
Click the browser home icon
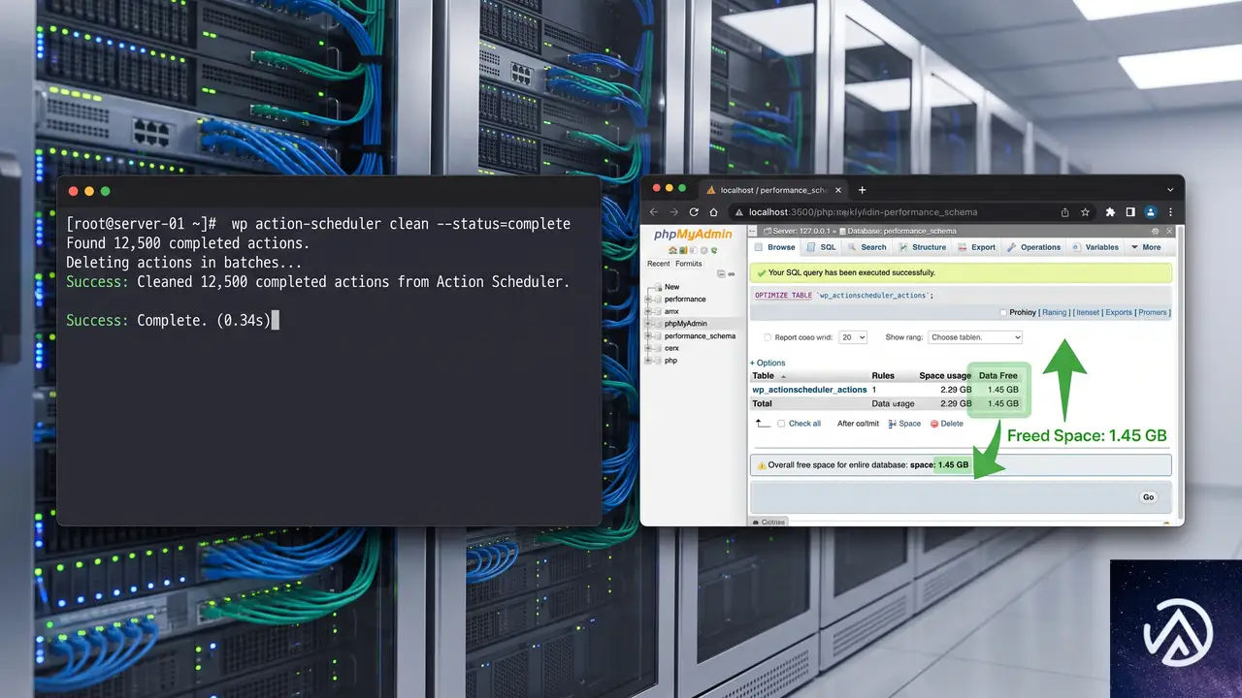coord(713,212)
